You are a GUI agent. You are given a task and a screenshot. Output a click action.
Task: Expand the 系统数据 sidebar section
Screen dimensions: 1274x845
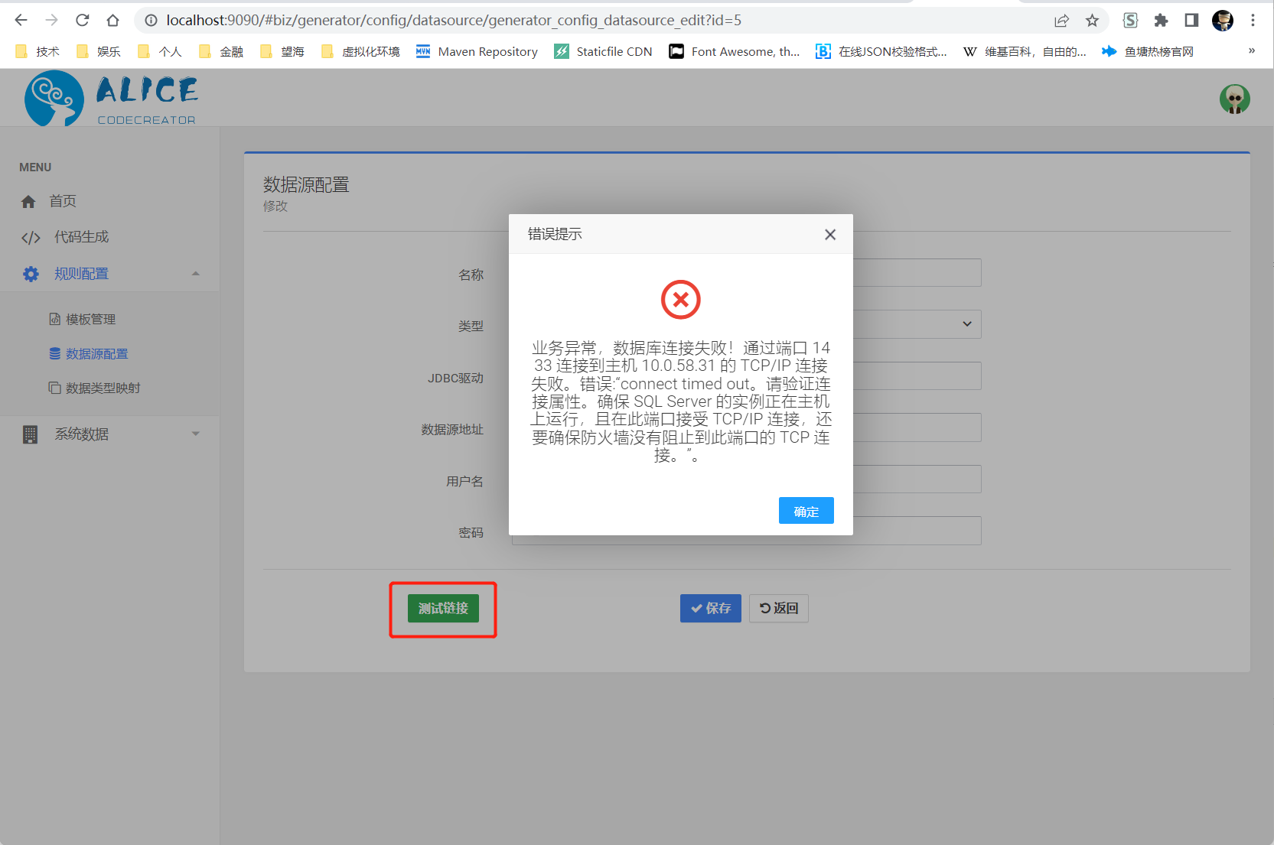109,434
